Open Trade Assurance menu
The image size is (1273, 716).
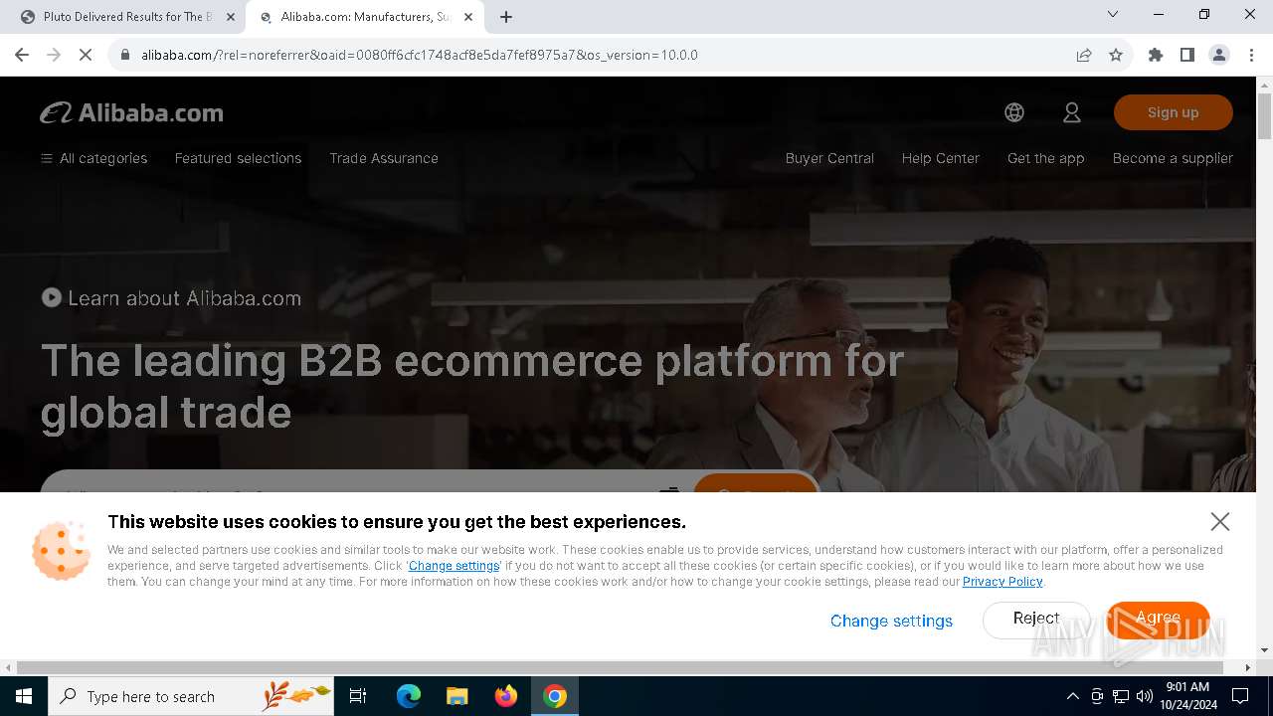tap(384, 158)
